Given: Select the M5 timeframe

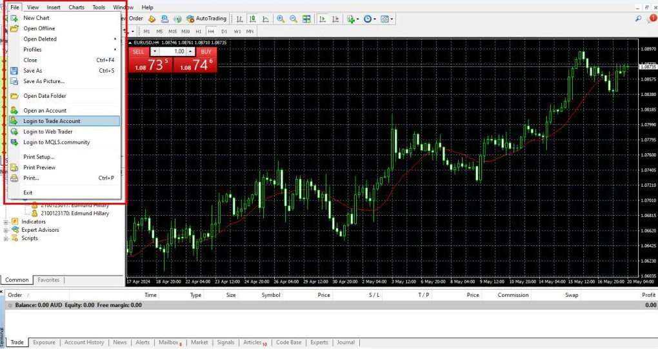Looking at the screenshot, I should tap(159, 32).
